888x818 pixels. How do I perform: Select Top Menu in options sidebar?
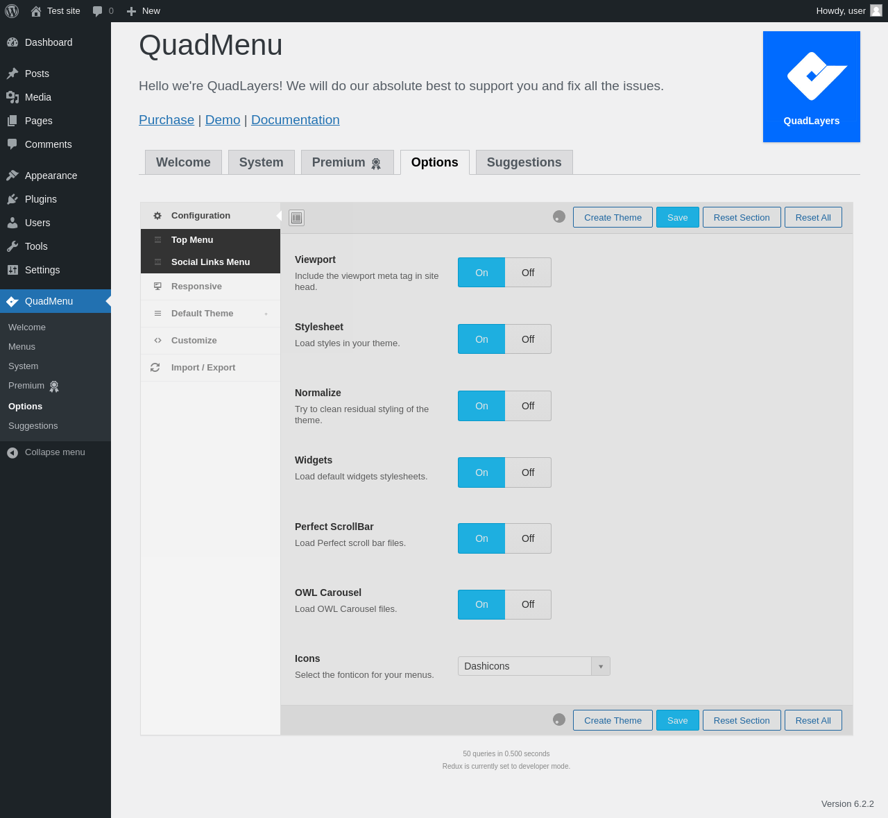(210, 240)
